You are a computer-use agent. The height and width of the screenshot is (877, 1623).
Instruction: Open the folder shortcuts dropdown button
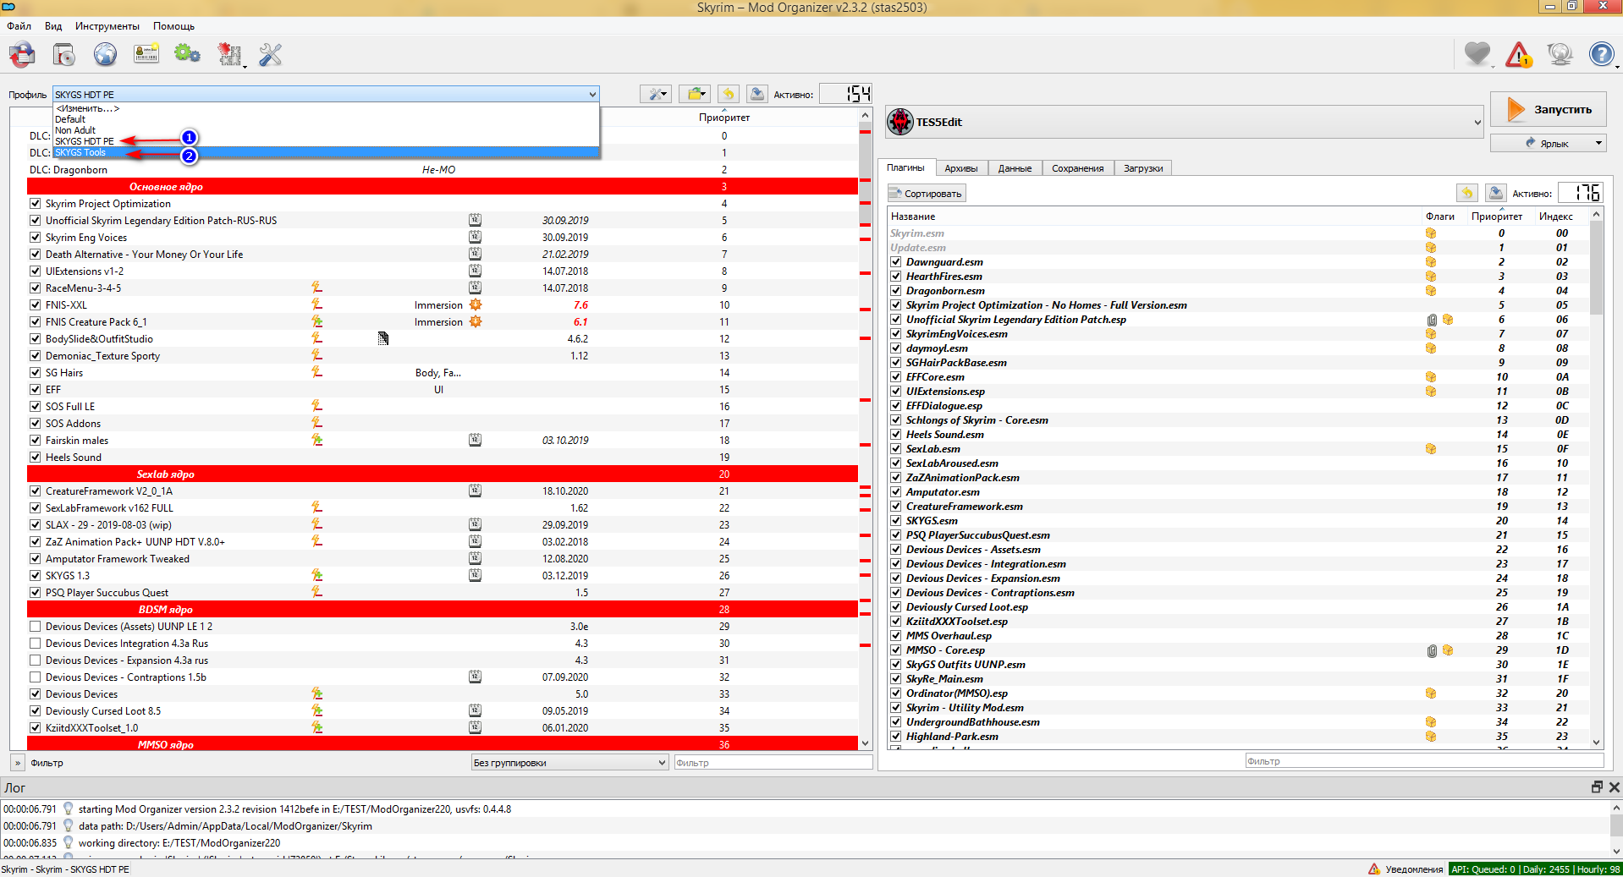coord(695,94)
